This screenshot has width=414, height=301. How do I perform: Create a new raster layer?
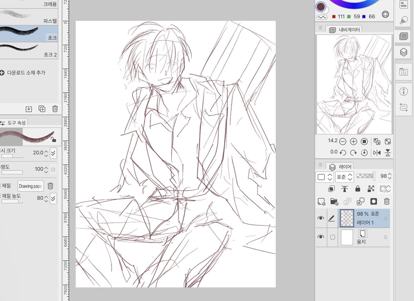tap(321, 201)
